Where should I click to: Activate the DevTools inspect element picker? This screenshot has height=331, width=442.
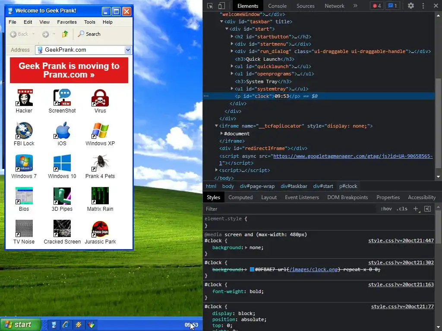tap(210, 6)
